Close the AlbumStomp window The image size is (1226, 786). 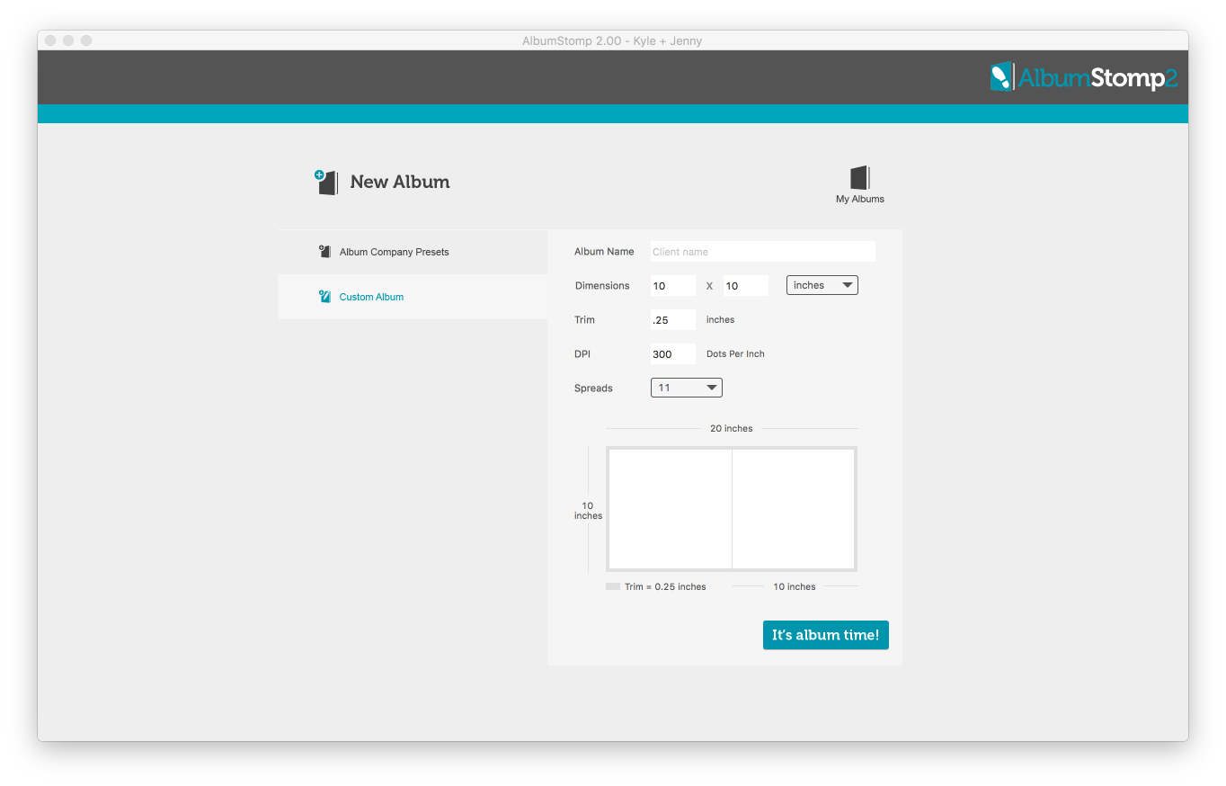[50, 40]
